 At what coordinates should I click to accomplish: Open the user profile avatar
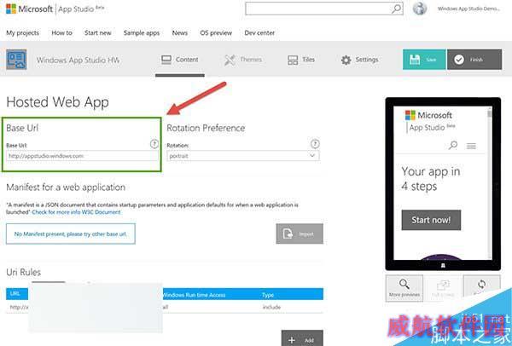coord(420,9)
